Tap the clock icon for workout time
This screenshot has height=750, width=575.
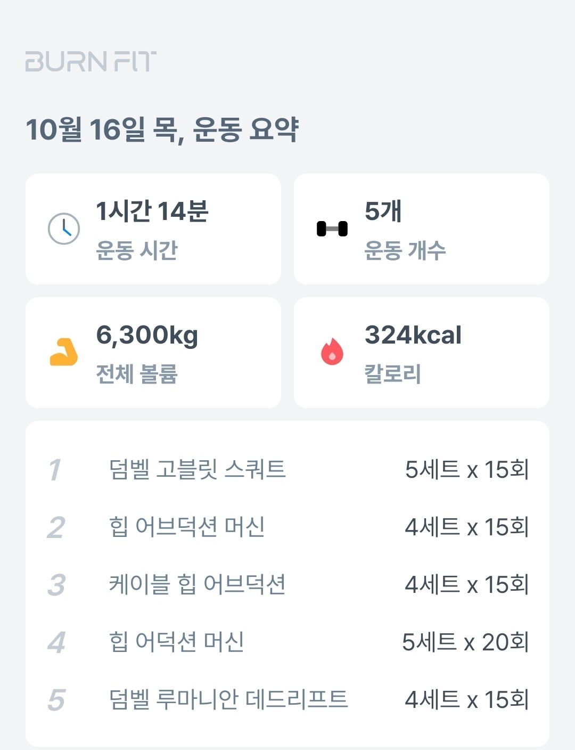pos(64,229)
